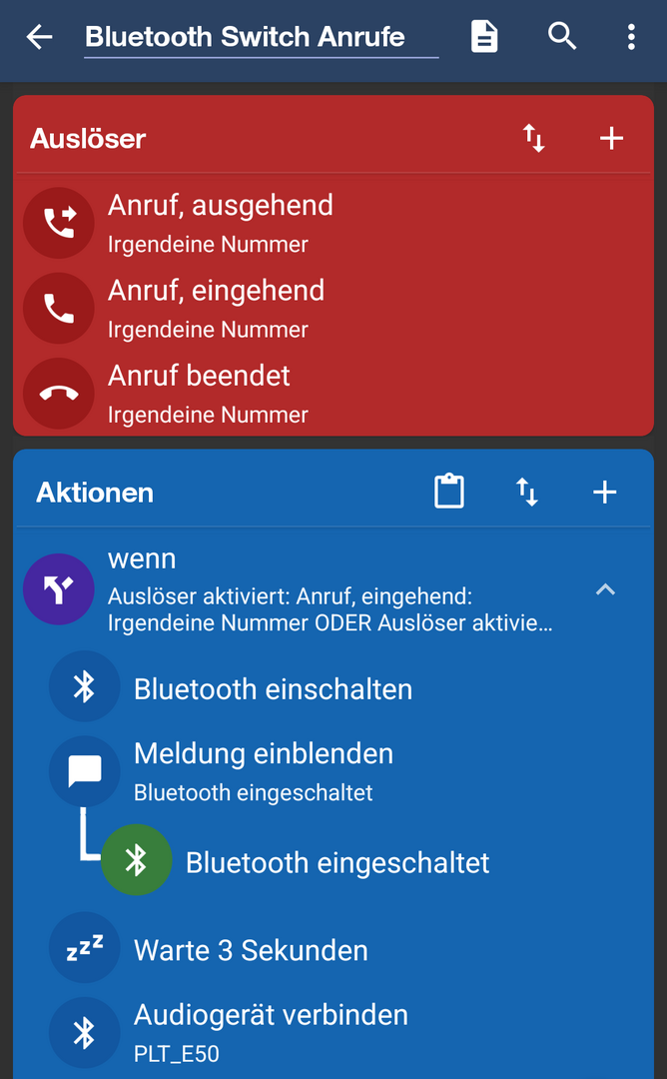The image size is (667, 1079).
Task: Add a new action in Aktionen
Action: point(604,492)
